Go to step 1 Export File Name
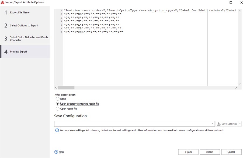This screenshot has width=243, height=158. (x=25, y=12)
